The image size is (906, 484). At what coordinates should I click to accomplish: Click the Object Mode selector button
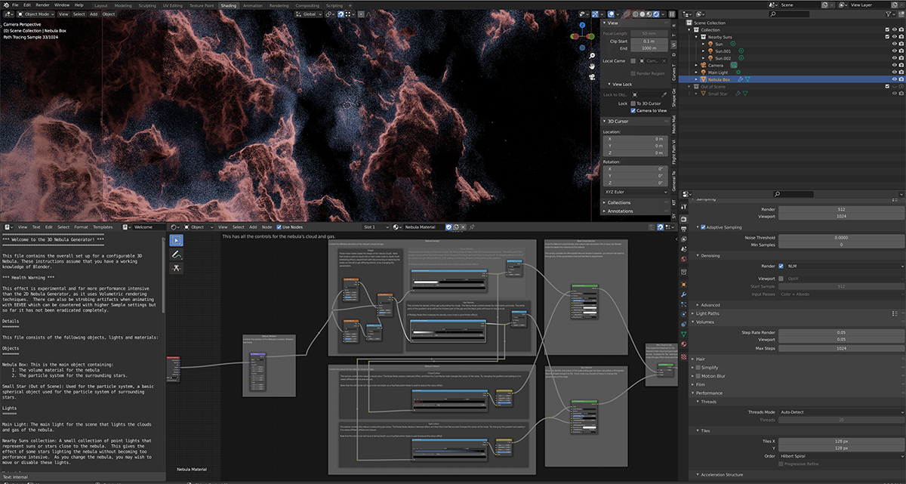[x=35, y=14]
